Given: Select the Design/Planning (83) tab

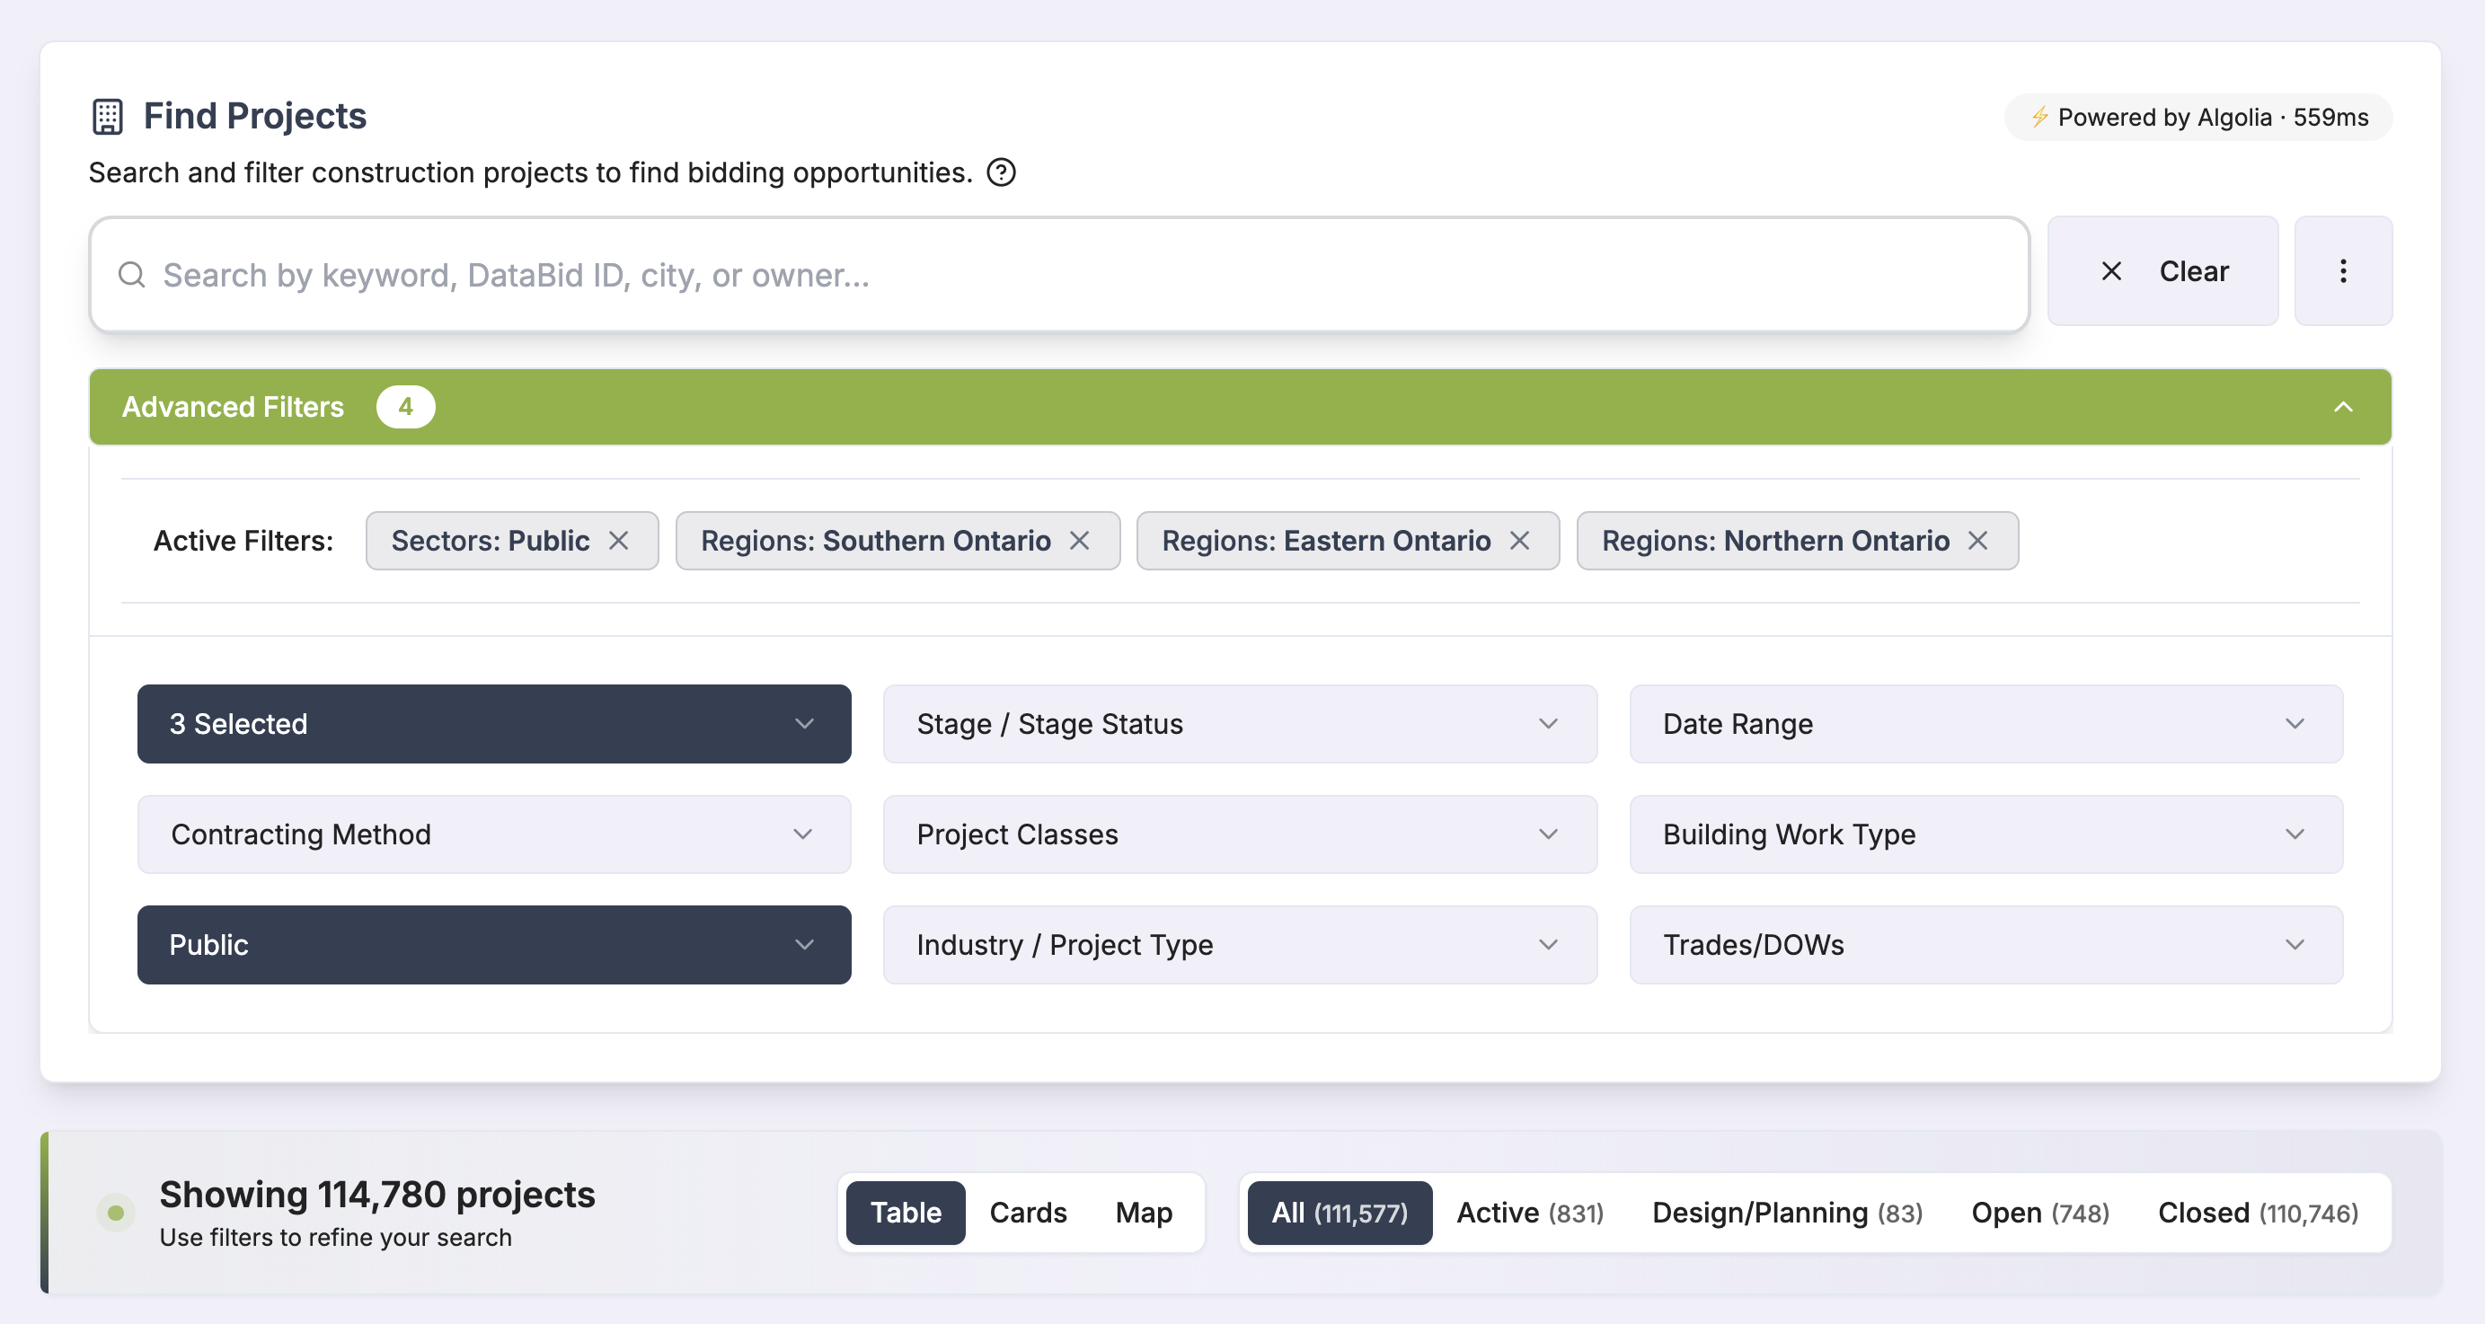Looking at the screenshot, I should click(1787, 1214).
